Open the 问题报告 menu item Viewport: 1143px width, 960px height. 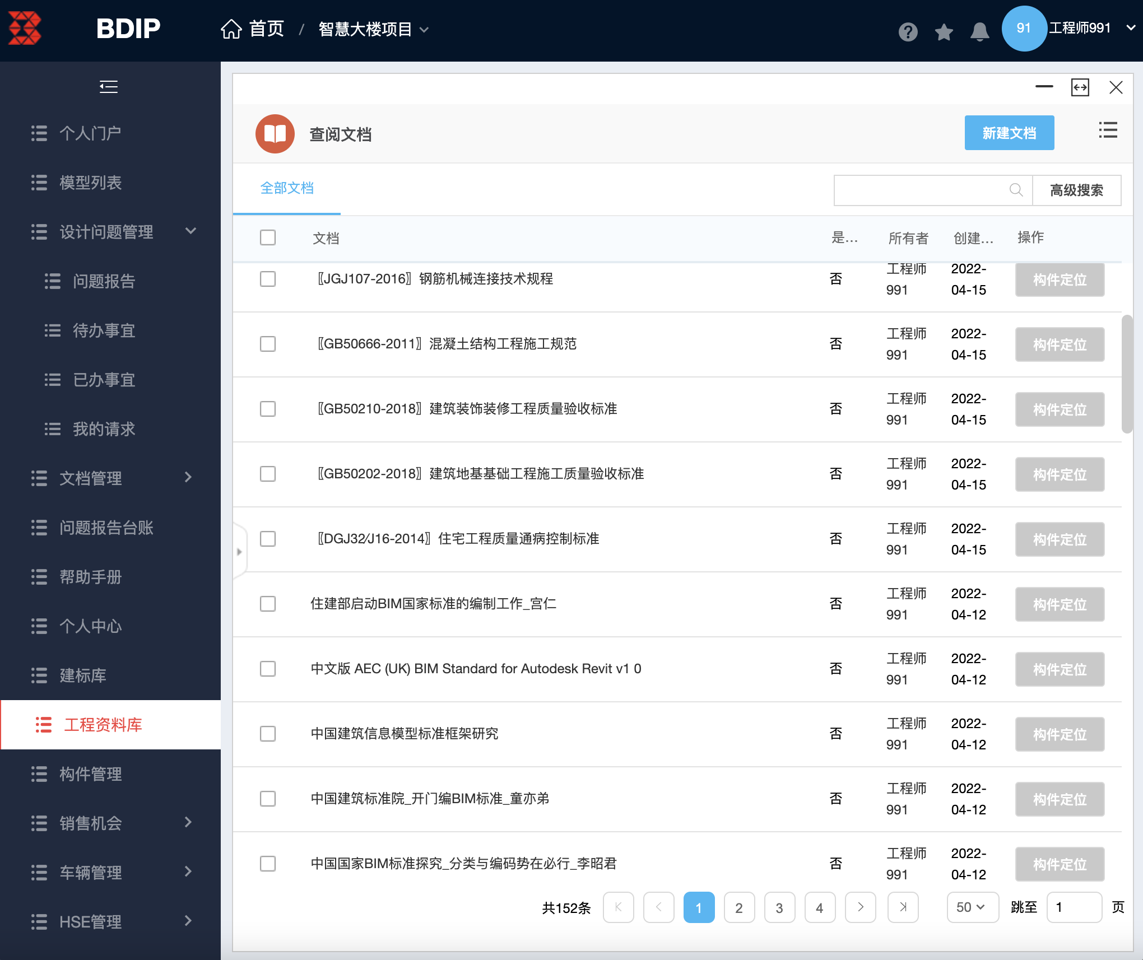coord(104,281)
